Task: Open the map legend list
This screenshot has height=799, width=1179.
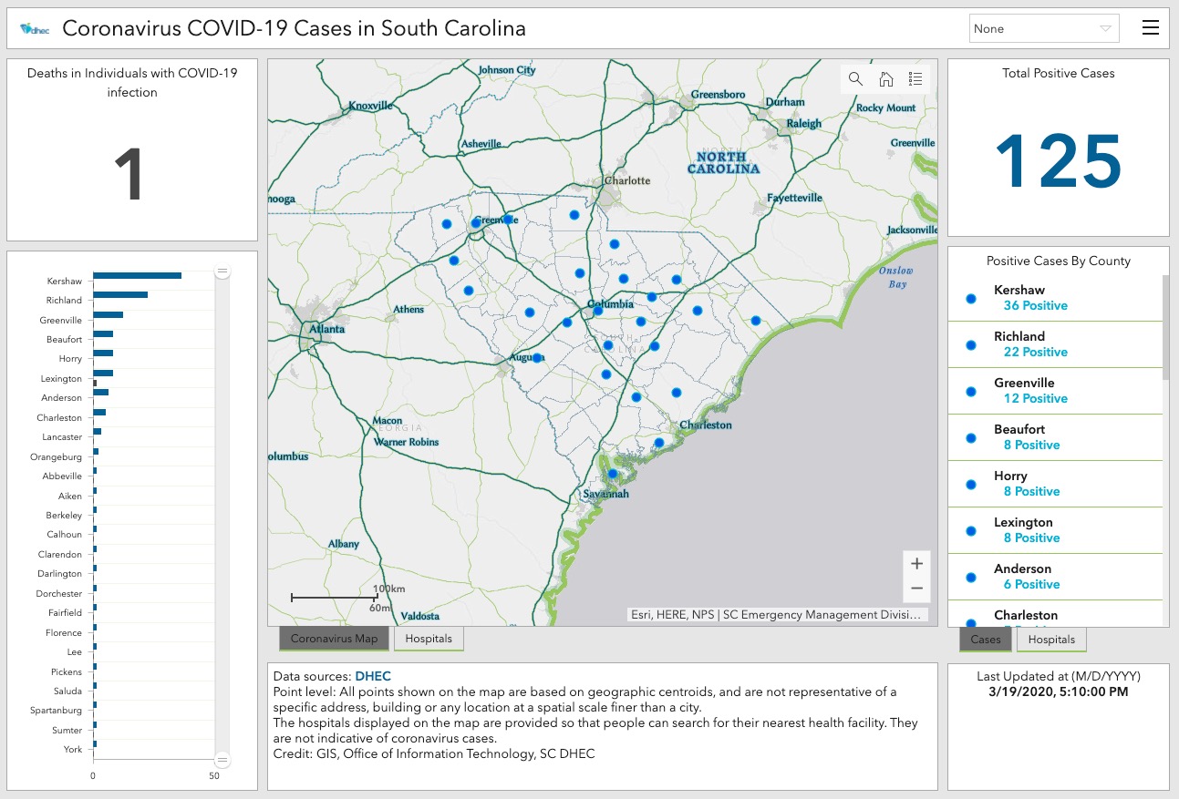Action: [915, 79]
